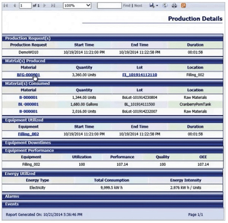Viewport: 228px width, 223px height.
Task: Select consumed material BL-000001
Action: 28,104
